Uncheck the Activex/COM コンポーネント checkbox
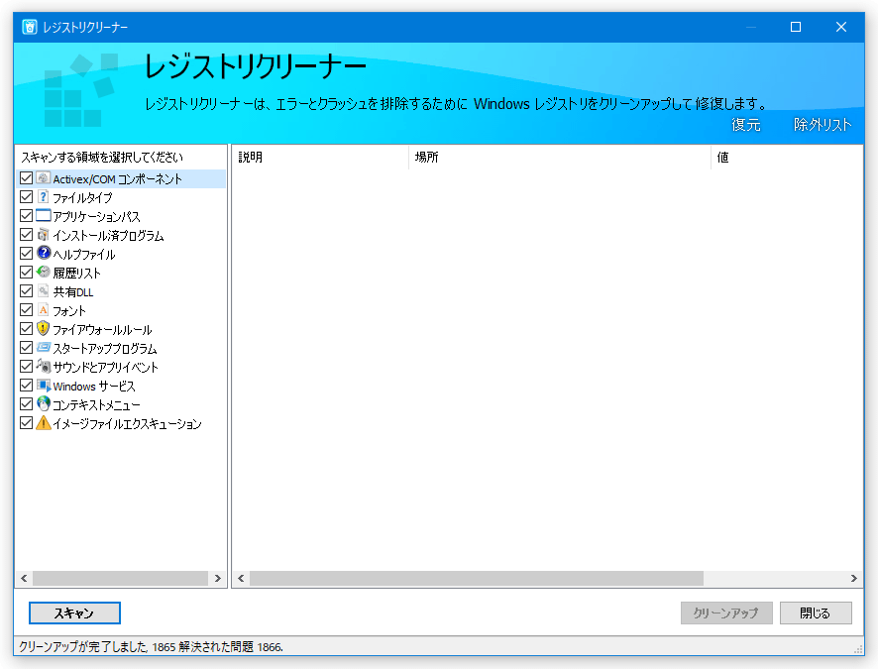 [26, 178]
